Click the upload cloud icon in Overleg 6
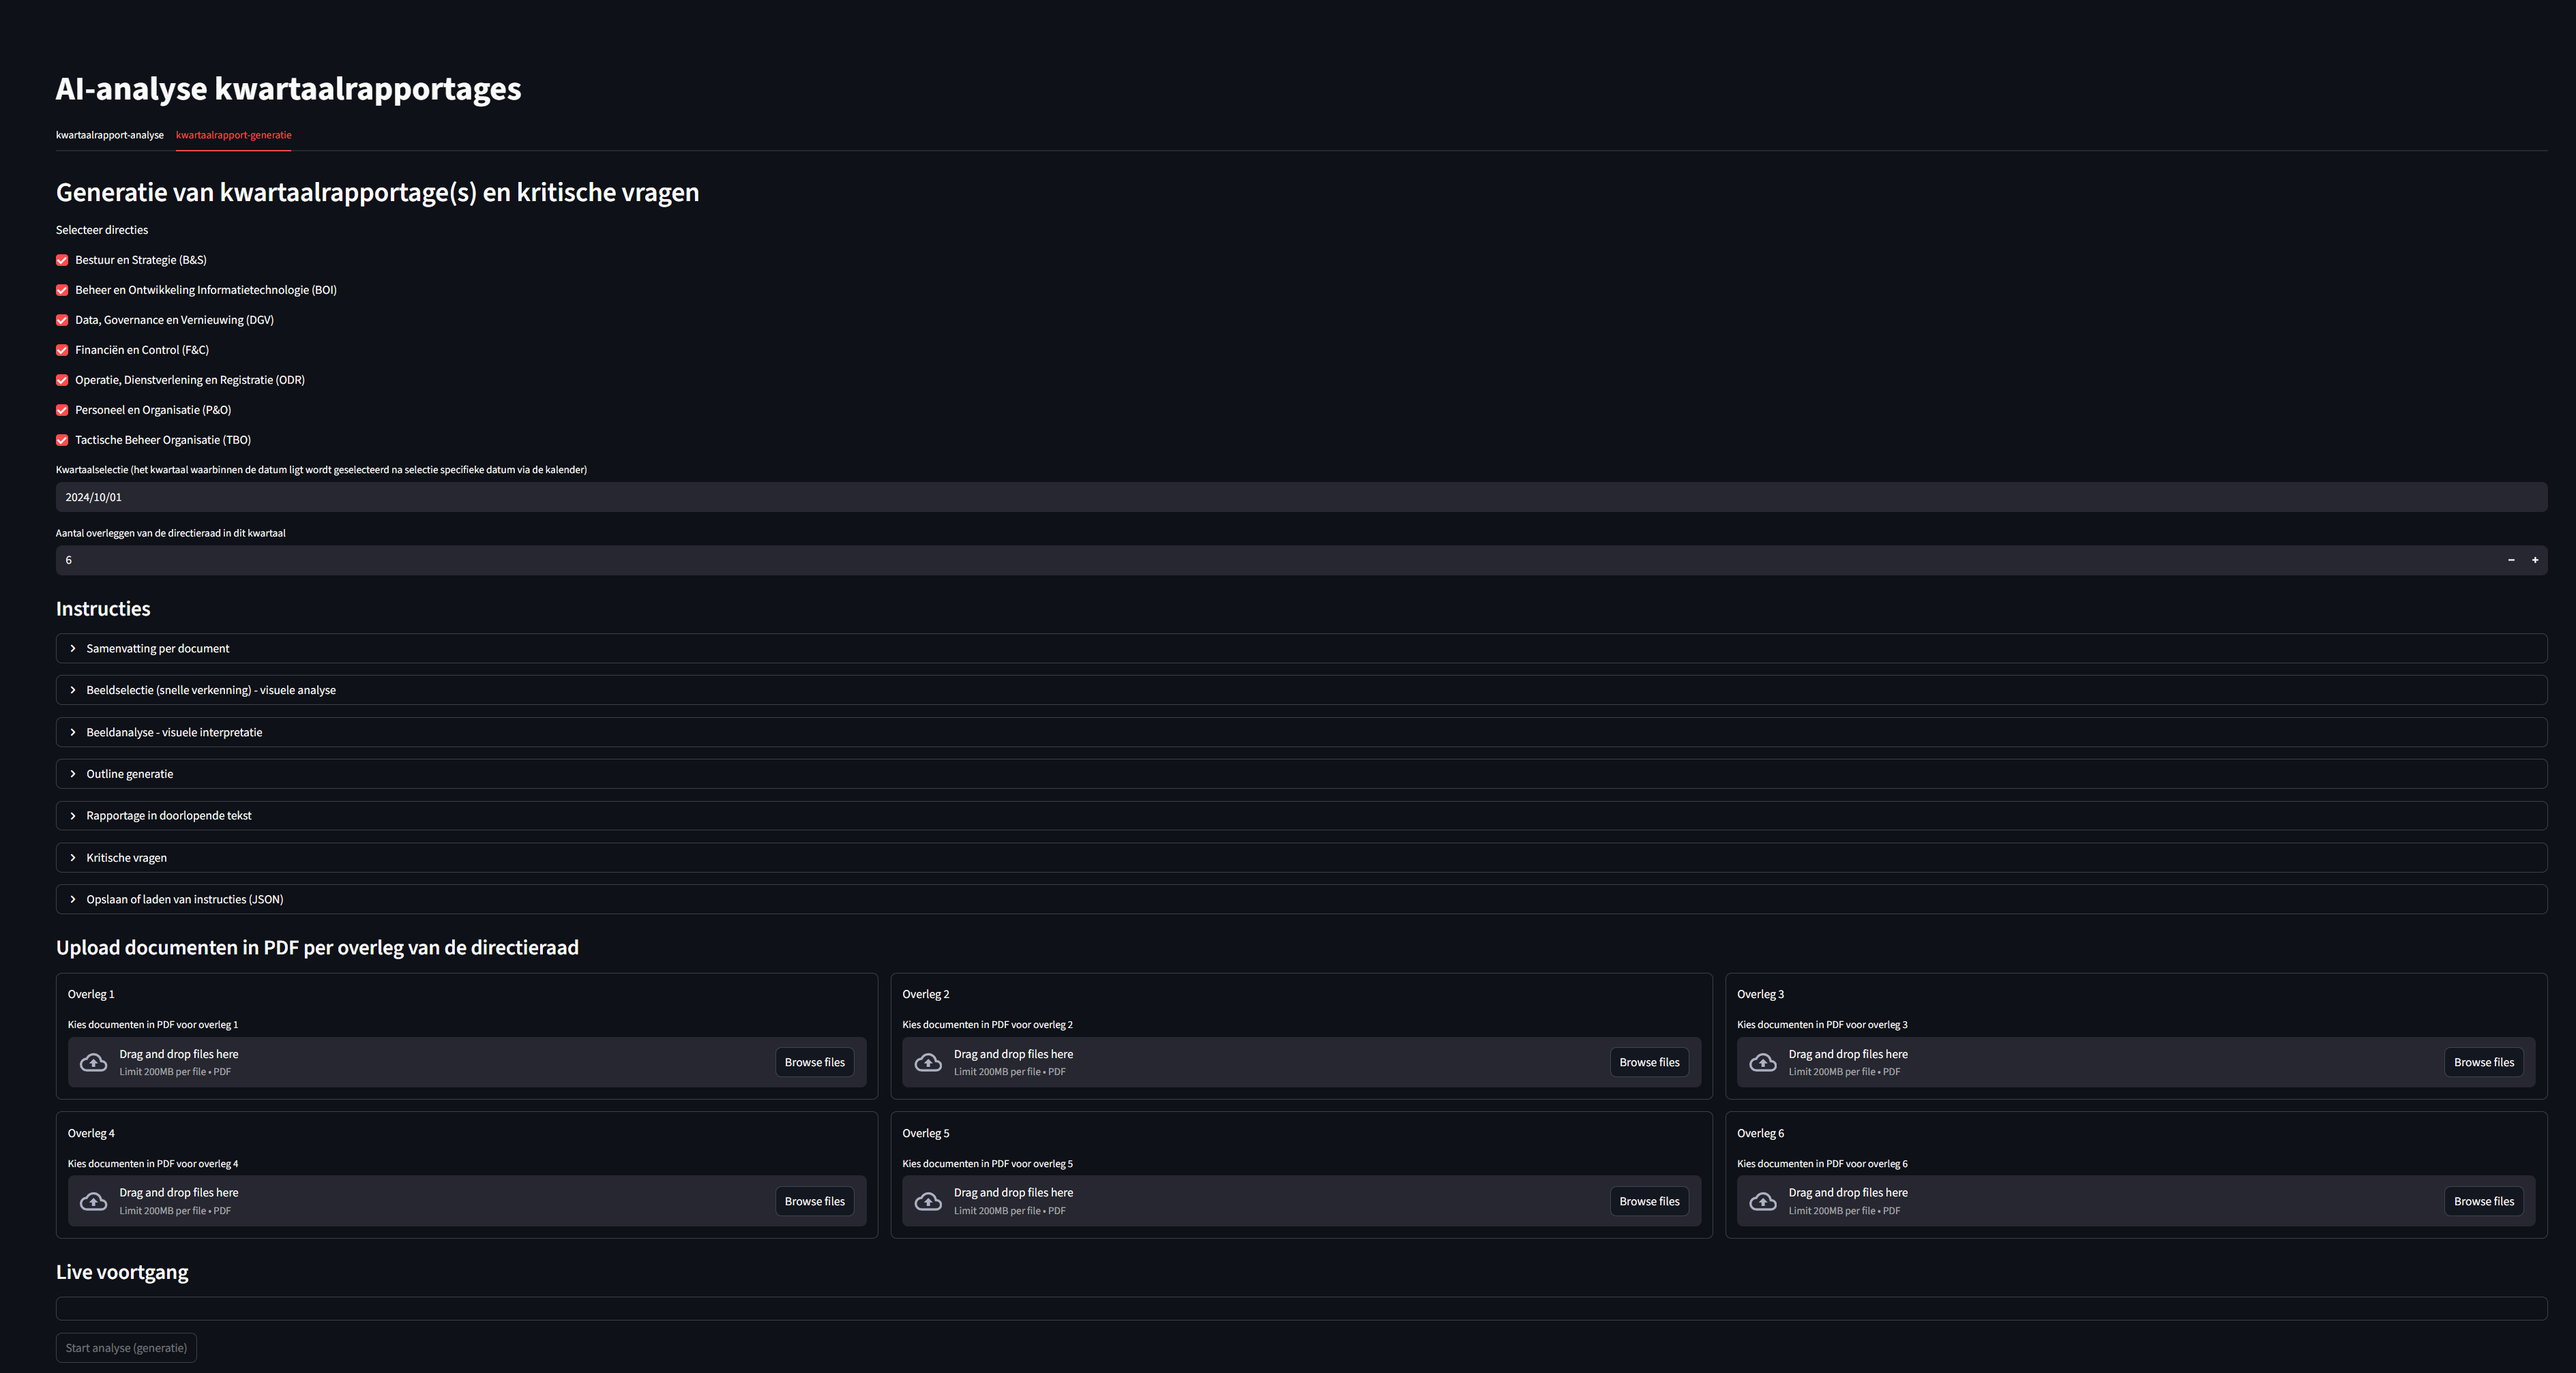This screenshot has height=1373, width=2576. (1763, 1201)
